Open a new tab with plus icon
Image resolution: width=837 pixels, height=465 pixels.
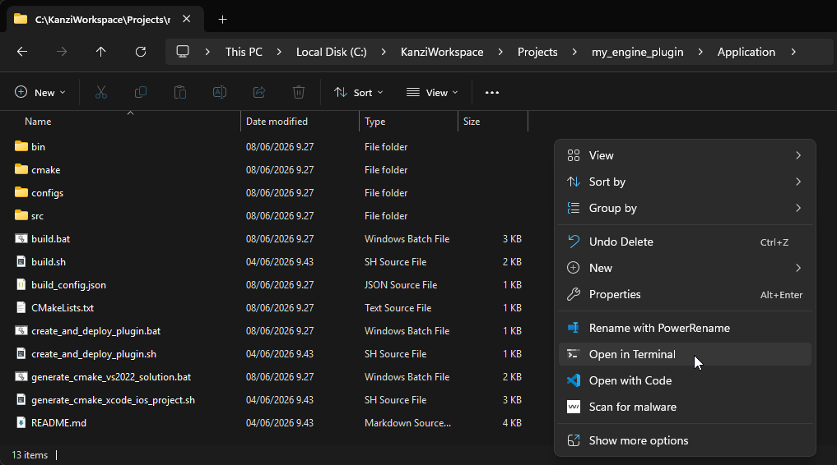(x=222, y=20)
